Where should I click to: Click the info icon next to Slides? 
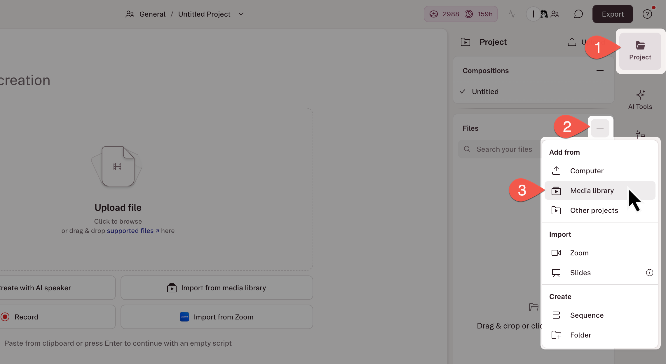click(649, 273)
